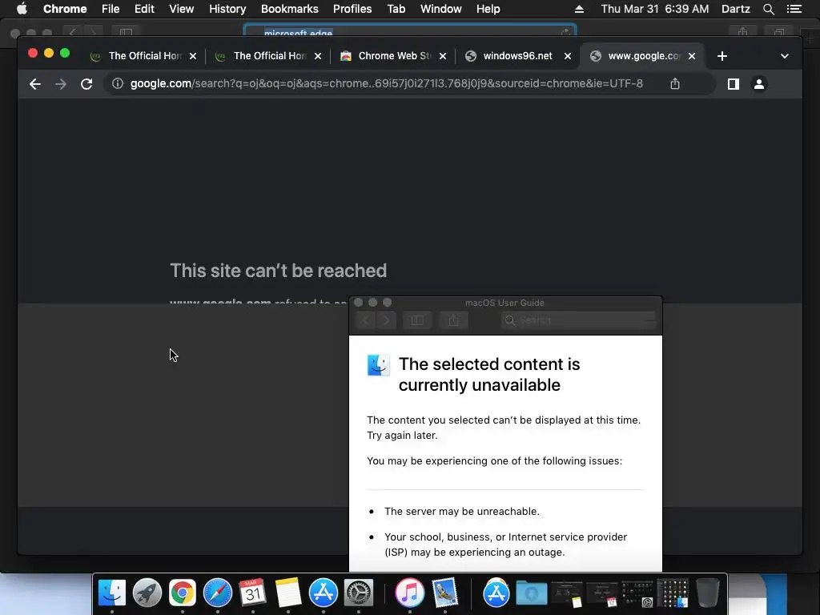The height and width of the screenshot is (615, 820).
Task: Open the View menu
Action: click(182, 9)
